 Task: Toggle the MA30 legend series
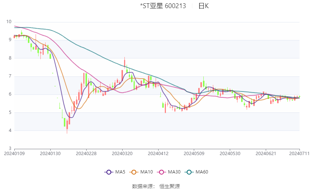point(169,172)
